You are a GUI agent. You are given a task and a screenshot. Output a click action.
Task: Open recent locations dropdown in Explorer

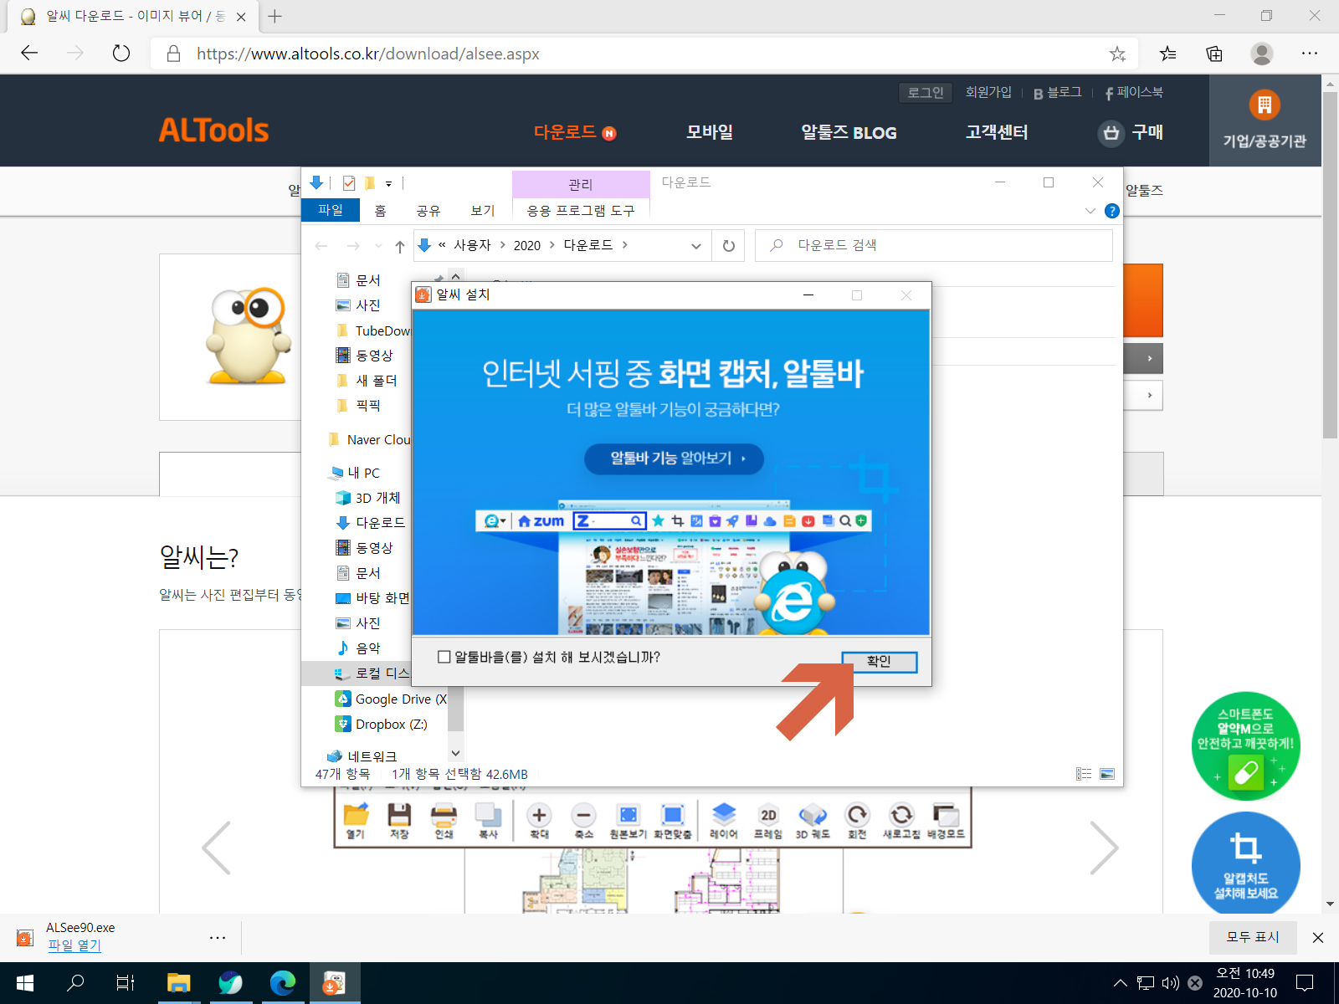[x=378, y=246]
